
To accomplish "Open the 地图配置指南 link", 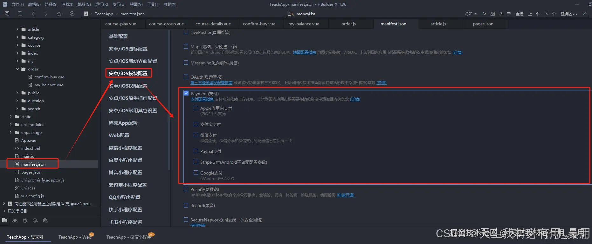I will point(305,52).
